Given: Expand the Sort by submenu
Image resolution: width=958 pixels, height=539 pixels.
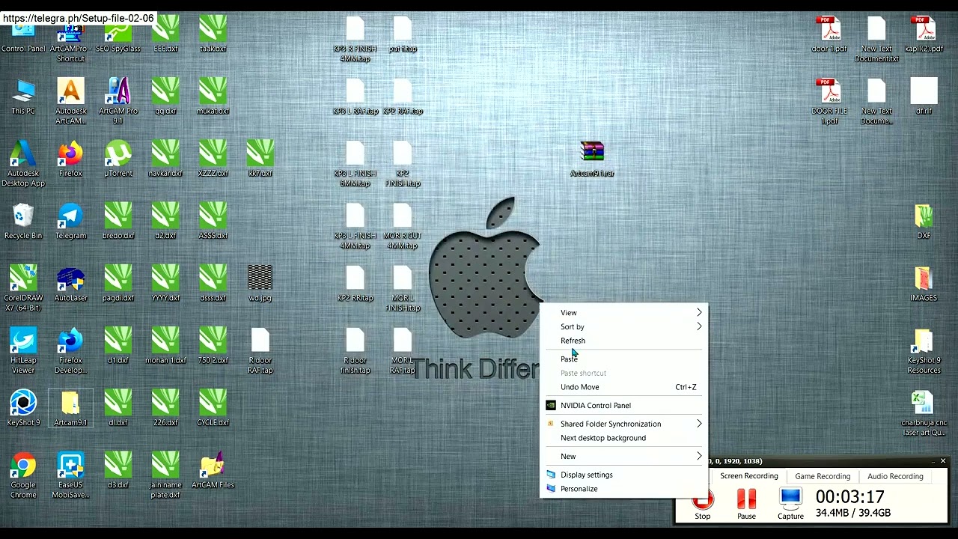Looking at the screenshot, I should 624,326.
